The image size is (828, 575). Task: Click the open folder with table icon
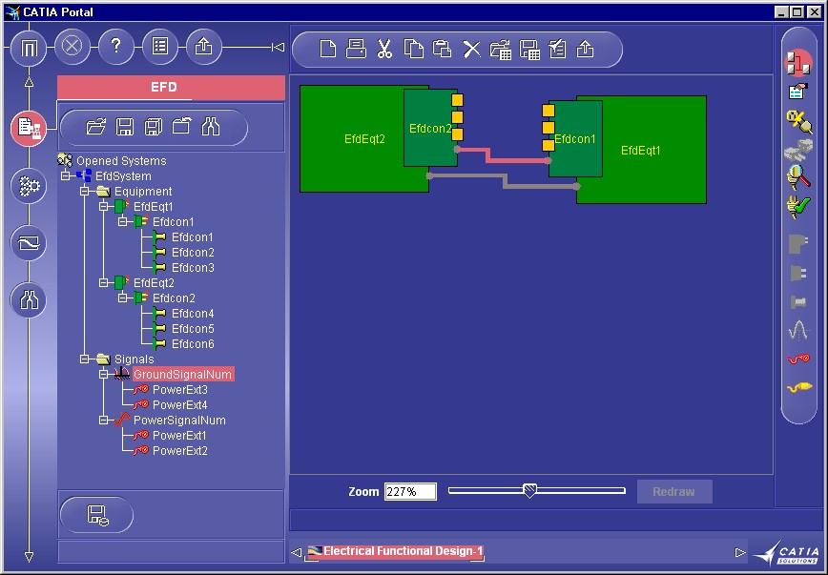coord(500,50)
